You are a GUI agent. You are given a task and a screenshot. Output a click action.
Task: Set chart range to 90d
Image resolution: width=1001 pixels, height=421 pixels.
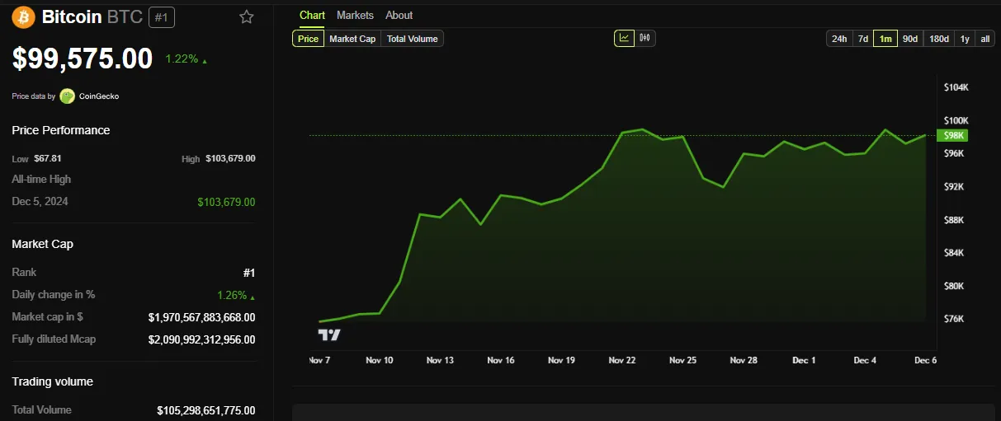[x=910, y=39]
